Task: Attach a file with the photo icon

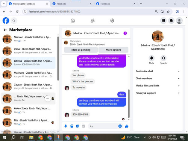Action: [72, 126]
